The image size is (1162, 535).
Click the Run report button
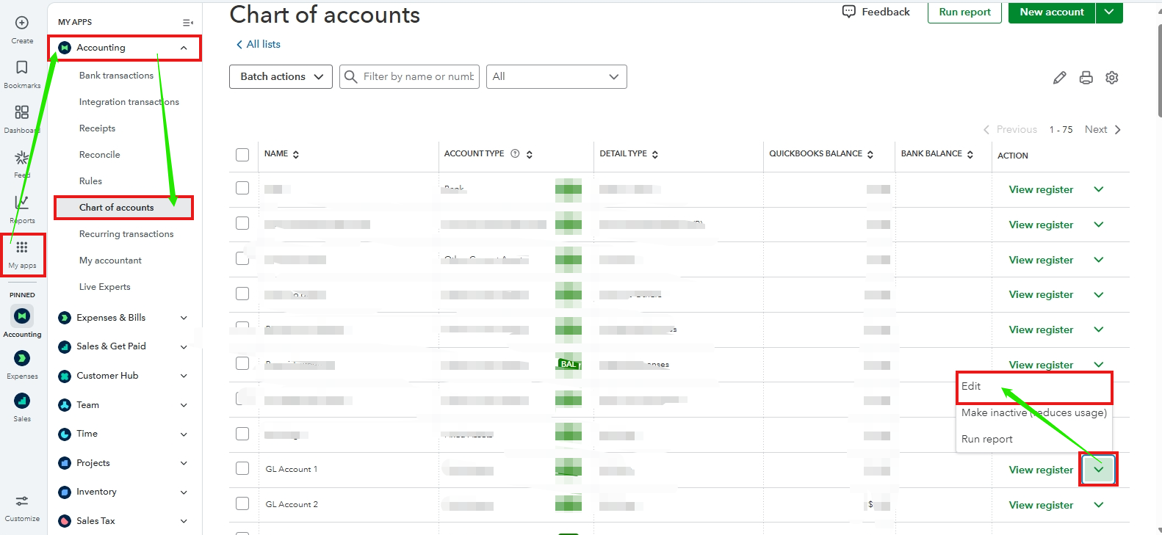click(964, 12)
